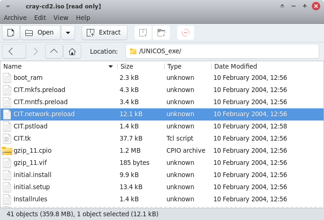324x220 pixels.
Task: Click the new archive icon
Action: (11, 33)
